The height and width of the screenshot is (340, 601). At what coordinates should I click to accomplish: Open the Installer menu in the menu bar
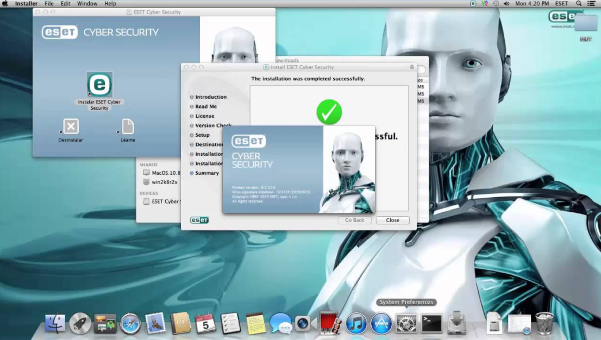26,3
